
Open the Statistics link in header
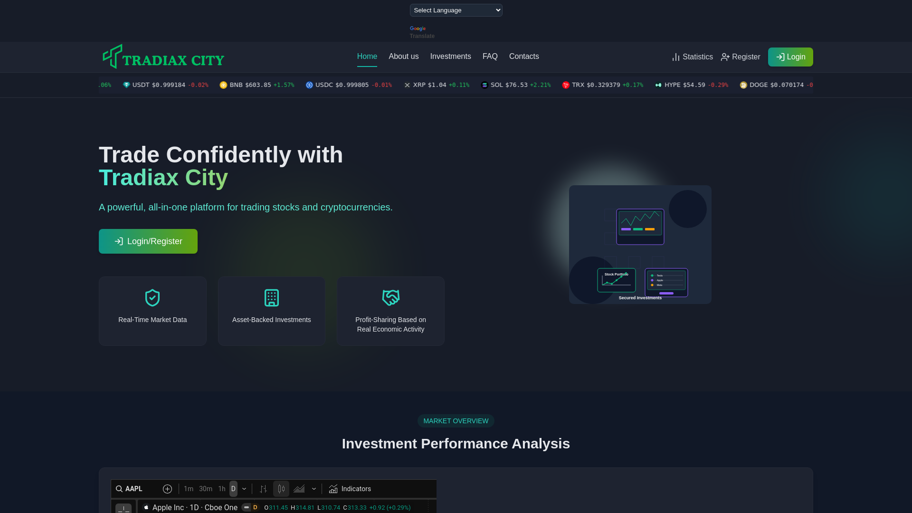tap(693, 57)
